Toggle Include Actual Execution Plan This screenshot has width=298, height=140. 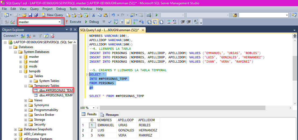[135, 22]
